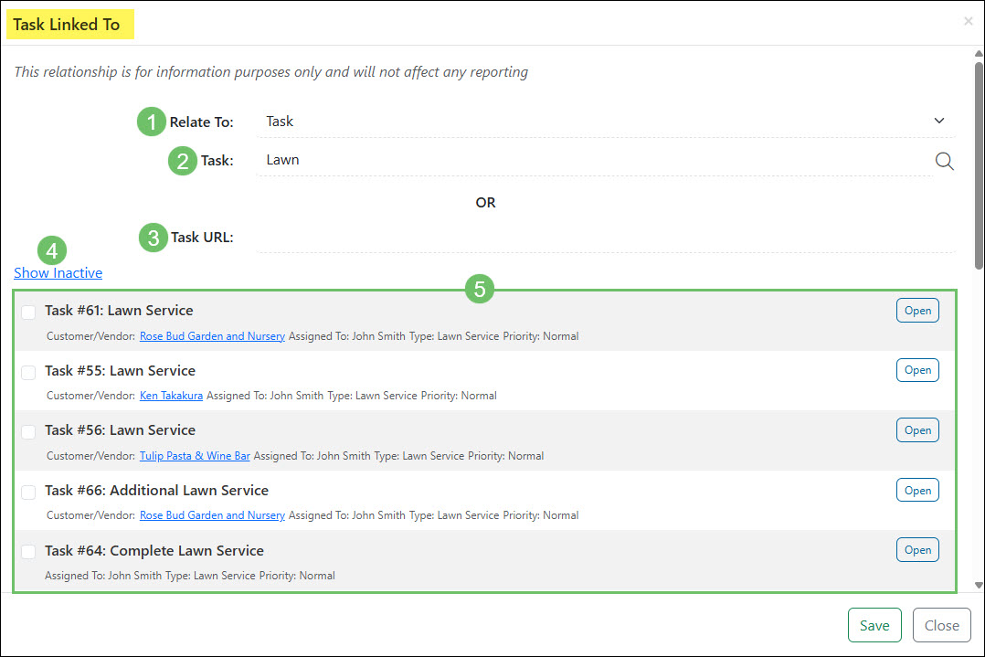Open Task #55 using its Open button
This screenshot has height=657, width=985.
(x=916, y=369)
